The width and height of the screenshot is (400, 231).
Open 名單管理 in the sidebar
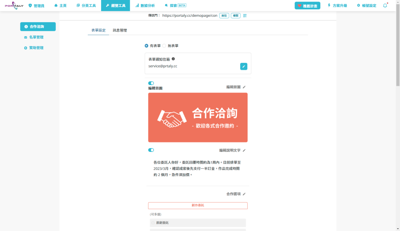[x=36, y=37]
